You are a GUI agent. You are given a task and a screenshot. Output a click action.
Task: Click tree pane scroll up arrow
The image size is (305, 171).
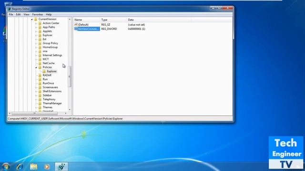[70, 19]
